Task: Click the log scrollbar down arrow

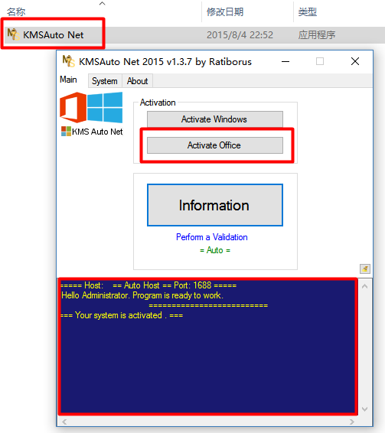Action: point(364,409)
